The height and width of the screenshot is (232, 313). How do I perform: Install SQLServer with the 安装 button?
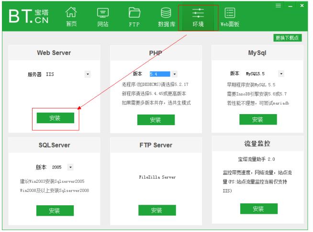point(55,211)
